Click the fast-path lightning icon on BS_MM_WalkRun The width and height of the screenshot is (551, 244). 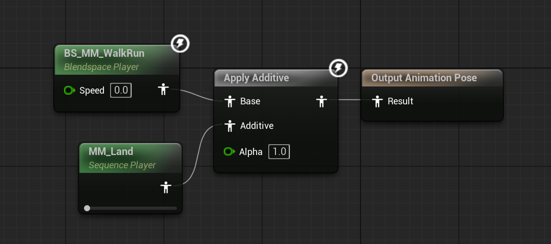(x=180, y=43)
